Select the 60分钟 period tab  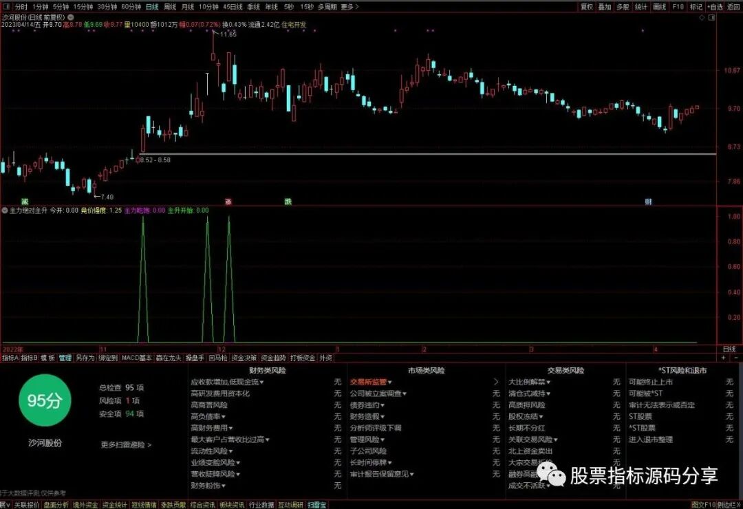(131, 7)
